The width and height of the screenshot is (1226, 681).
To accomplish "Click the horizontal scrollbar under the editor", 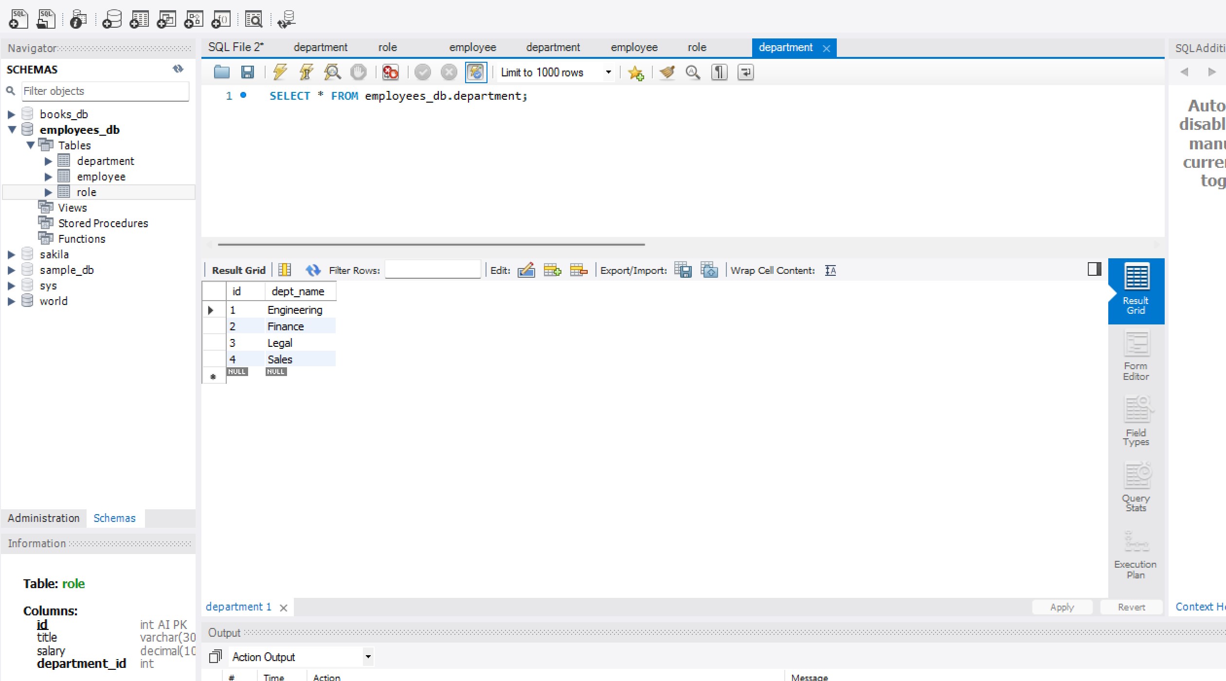I will click(x=431, y=244).
